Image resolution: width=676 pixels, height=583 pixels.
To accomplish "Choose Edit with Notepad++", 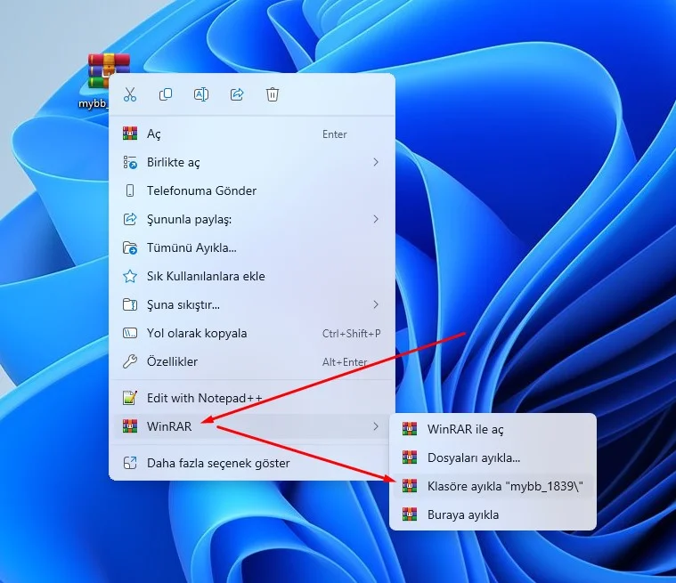I will click(x=252, y=398).
